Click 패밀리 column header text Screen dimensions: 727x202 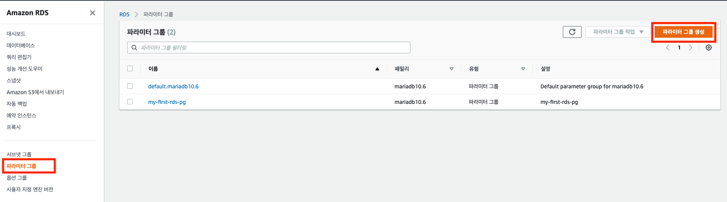402,69
